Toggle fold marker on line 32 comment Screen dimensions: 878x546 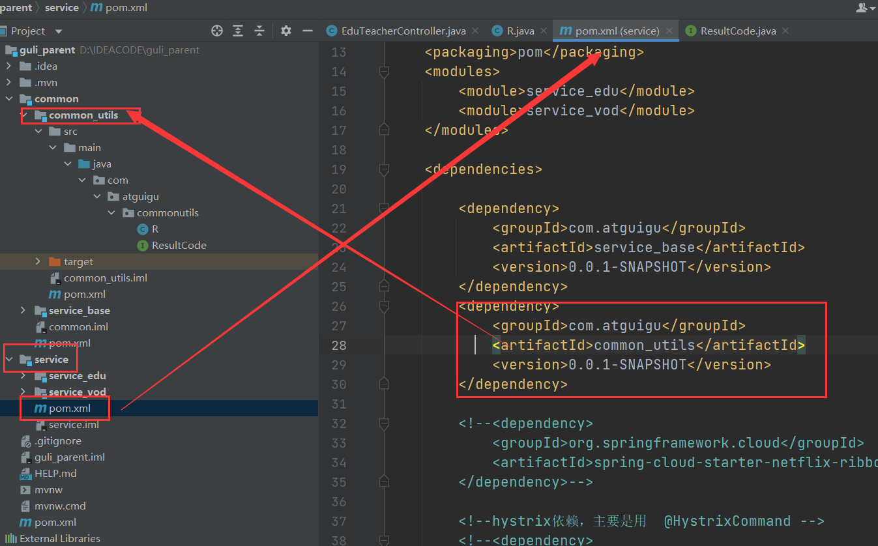click(x=384, y=424)
